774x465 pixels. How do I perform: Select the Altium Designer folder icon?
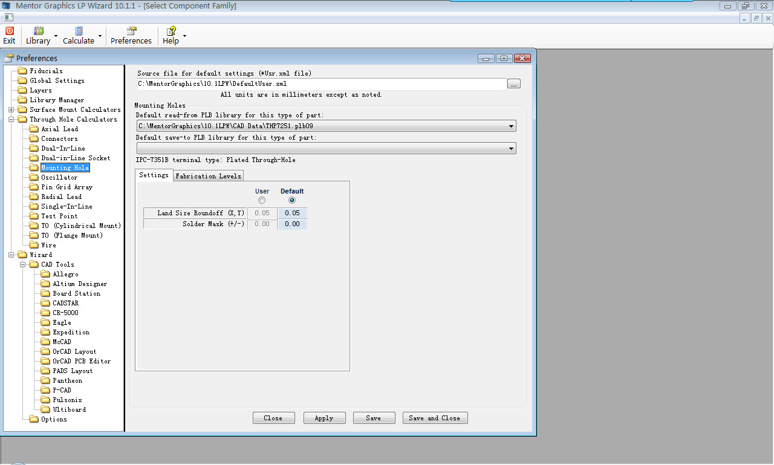(x=45, y=284)
